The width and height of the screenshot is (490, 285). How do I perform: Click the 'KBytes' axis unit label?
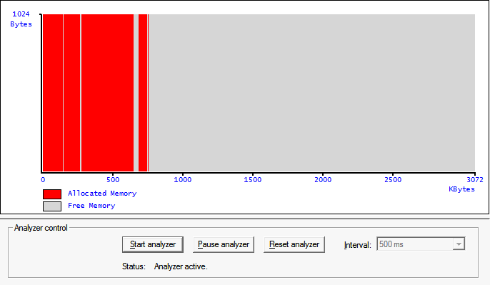461,189
